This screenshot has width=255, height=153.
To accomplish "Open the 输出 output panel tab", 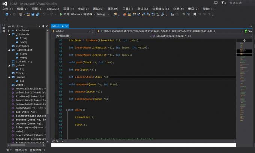I will 9,150.
